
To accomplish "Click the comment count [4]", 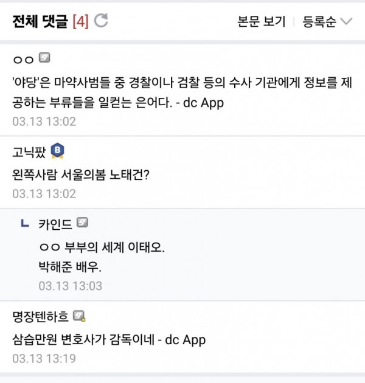I will [x=80, y=21].
